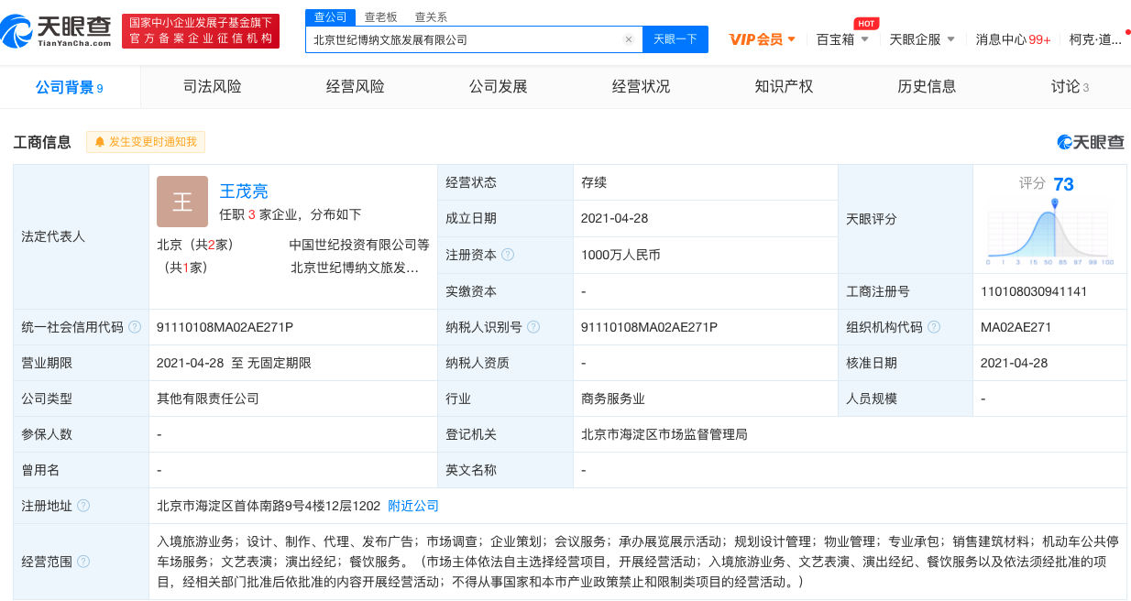Select the 经营风险 tab
1131x601 pixels.
pos(356,87)
